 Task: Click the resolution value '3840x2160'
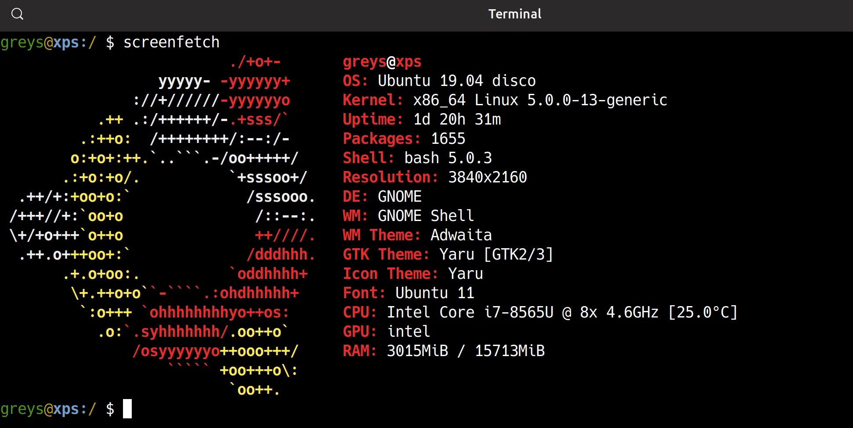tap(488, 177)
